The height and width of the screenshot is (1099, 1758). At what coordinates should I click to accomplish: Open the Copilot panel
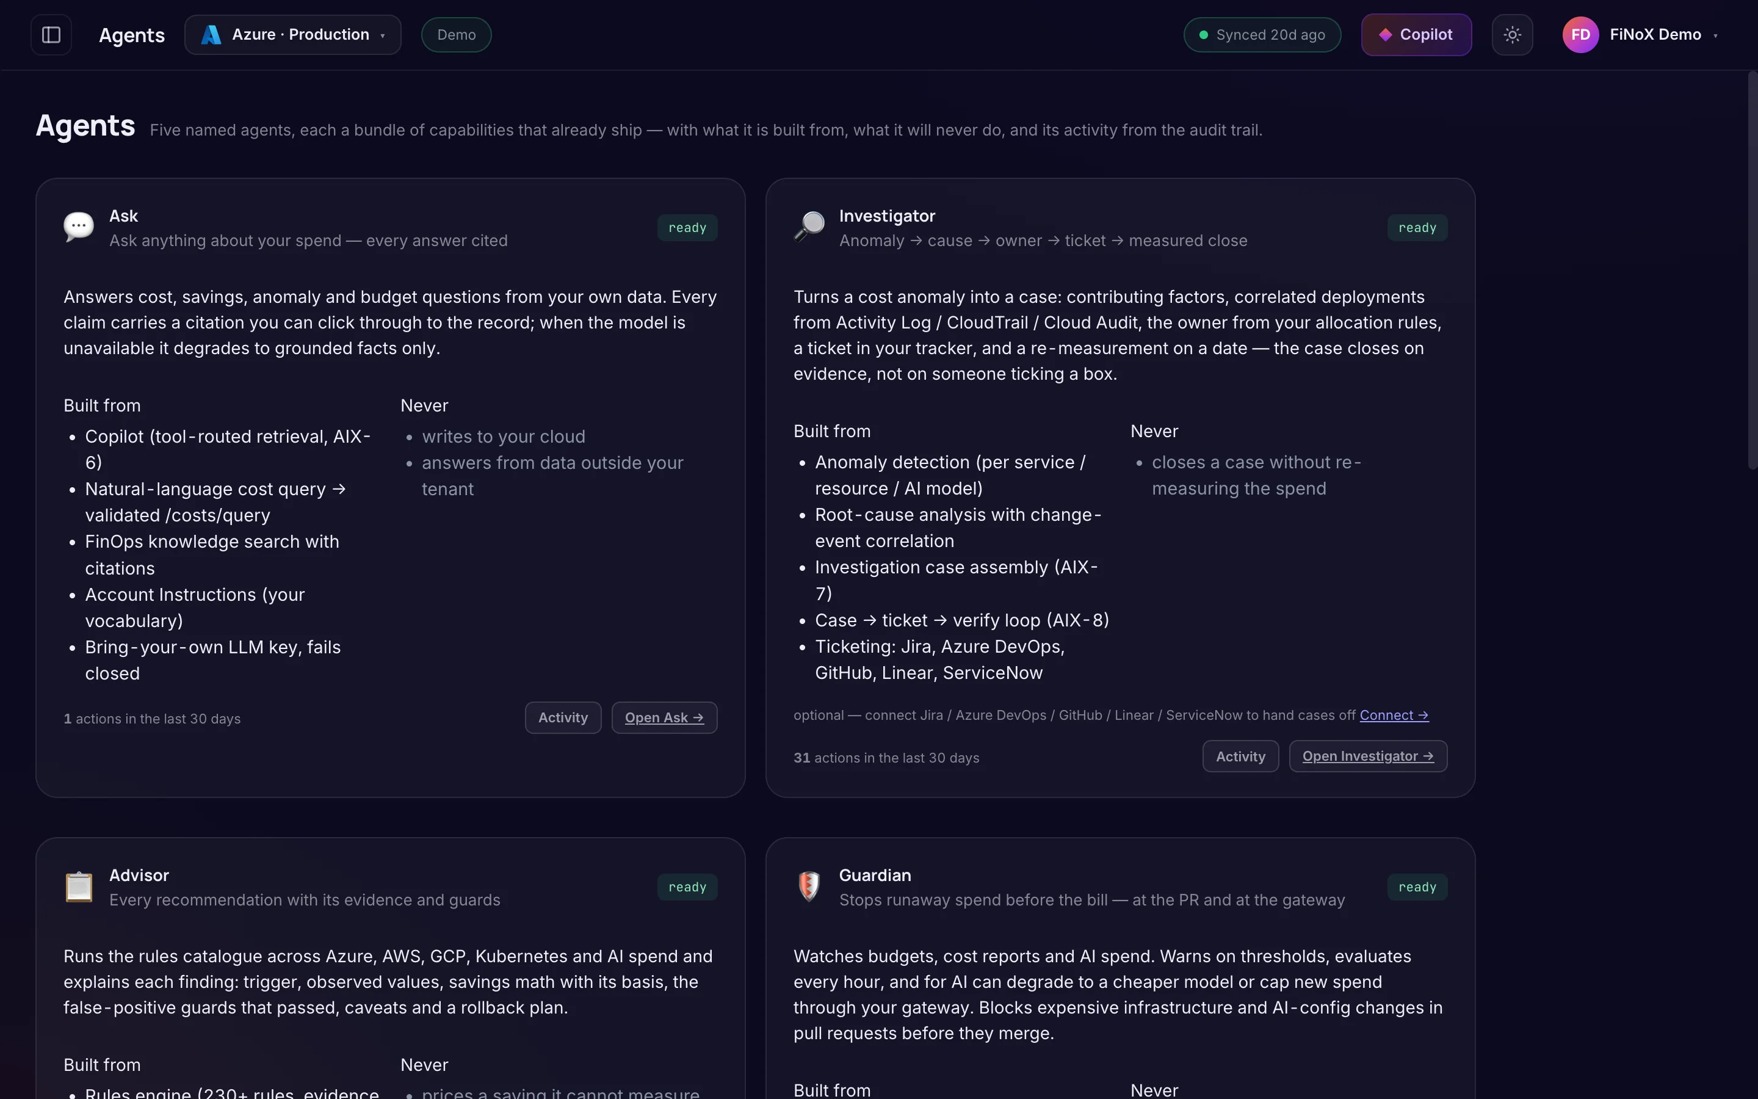[x=1416, y=35]
